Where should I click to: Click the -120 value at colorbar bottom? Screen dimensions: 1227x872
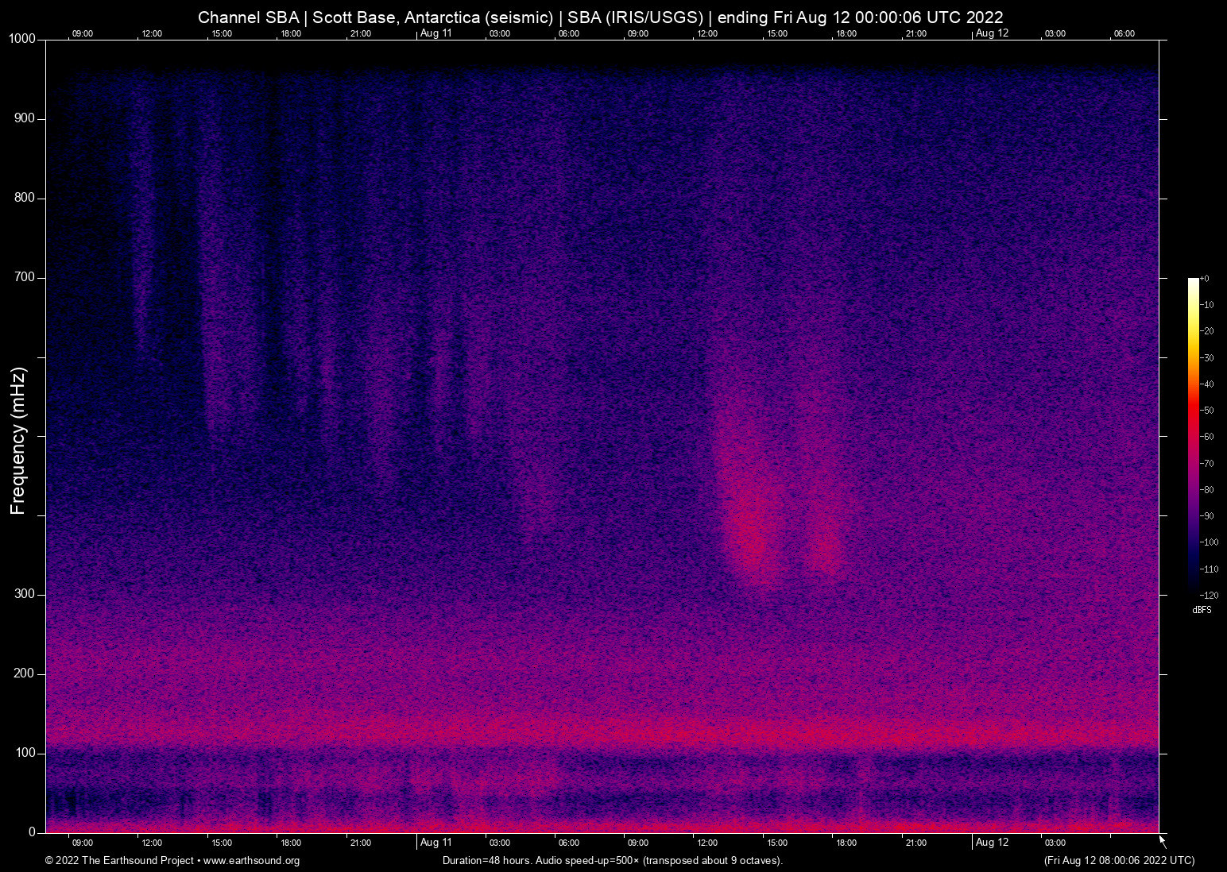click(x=1210, y=594)
